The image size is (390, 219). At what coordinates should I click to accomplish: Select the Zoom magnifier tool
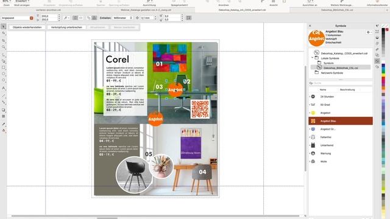pyautogui.click(x=4, y=47)
